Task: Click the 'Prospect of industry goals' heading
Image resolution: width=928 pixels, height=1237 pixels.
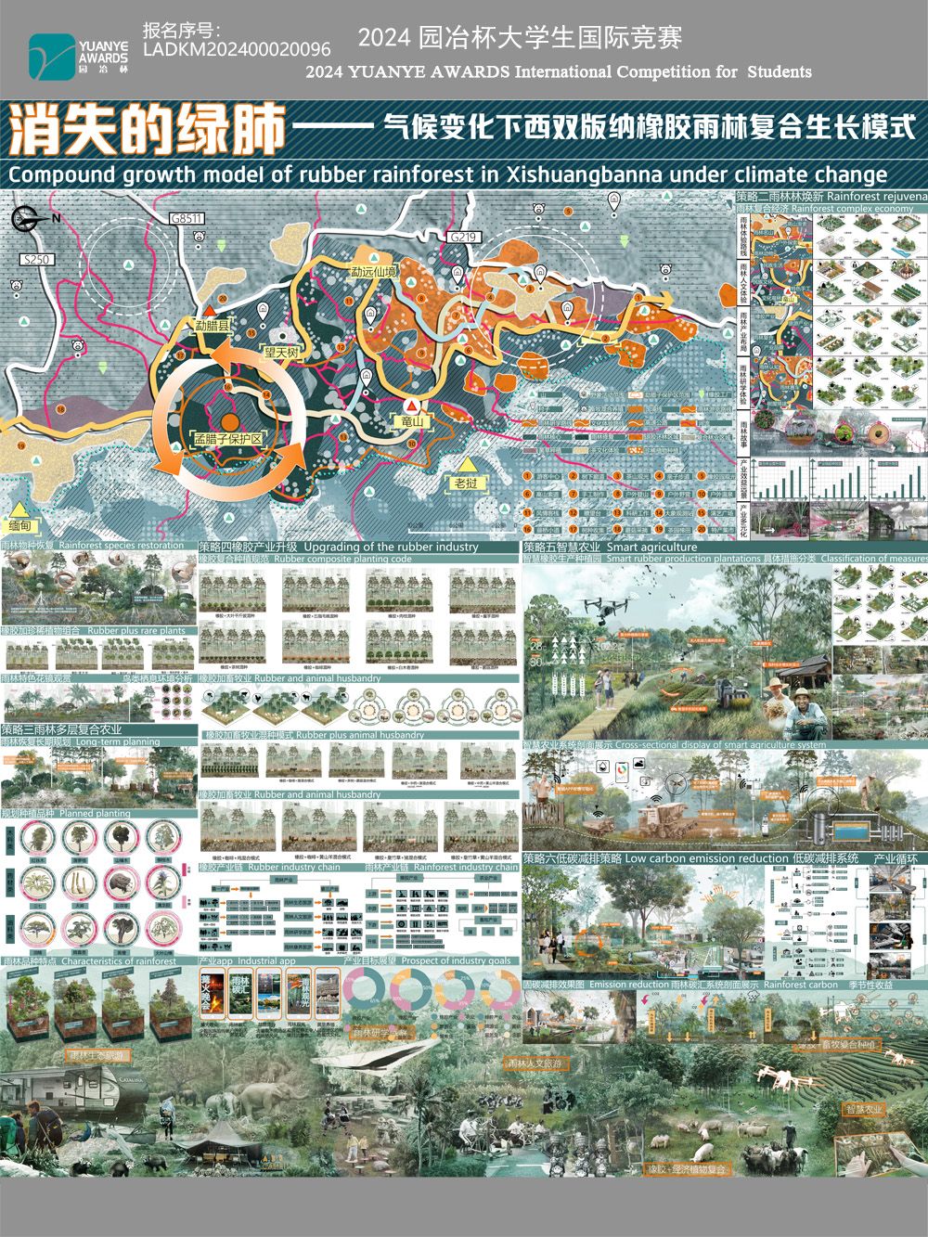Action: pyautogui.click(x=456, y=961)
